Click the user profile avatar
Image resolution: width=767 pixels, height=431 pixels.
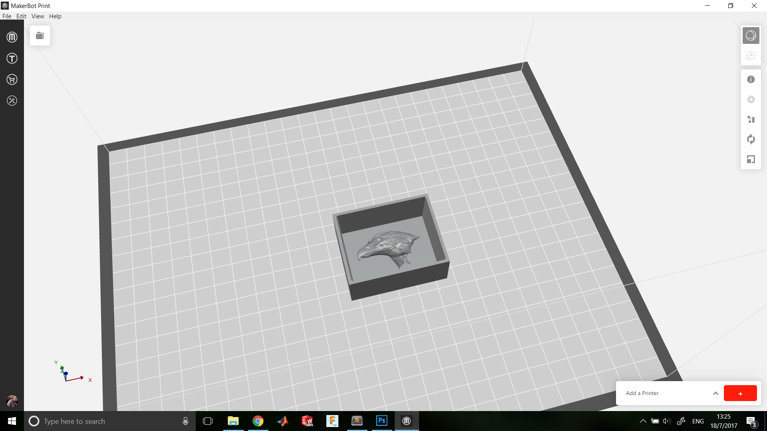[x=12, y=401]
